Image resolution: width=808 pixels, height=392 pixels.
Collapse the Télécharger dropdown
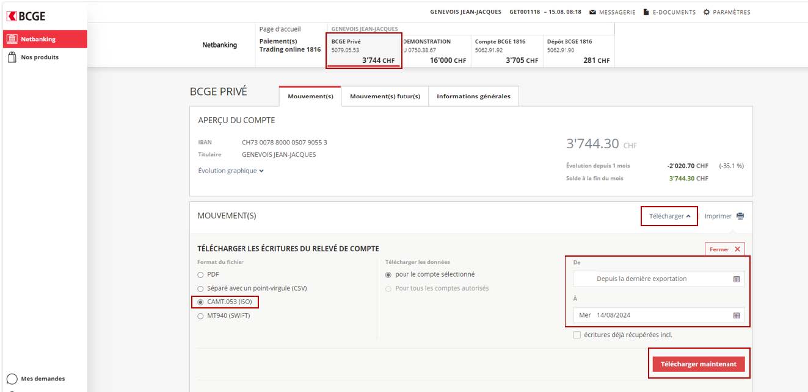pyautogui.click(x=669, y=216)
